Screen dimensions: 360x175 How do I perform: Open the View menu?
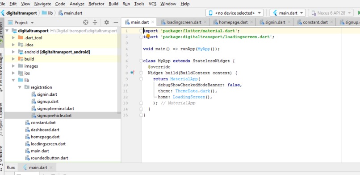(25, 4)
